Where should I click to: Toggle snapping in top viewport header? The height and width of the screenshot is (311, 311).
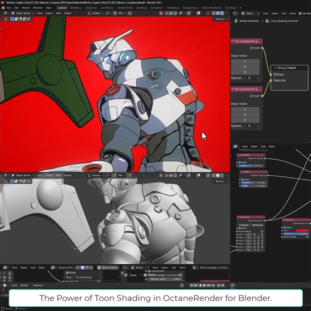(115, 13)
